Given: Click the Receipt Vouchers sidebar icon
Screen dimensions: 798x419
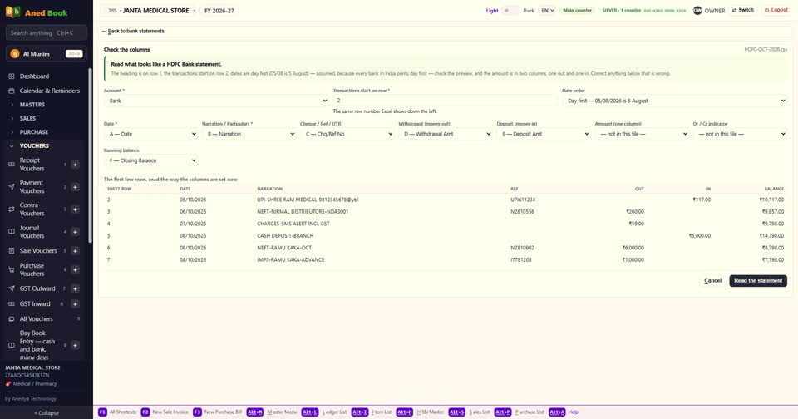Looking at the screenshot, I should pyautogui.click(x=11, y=165).
